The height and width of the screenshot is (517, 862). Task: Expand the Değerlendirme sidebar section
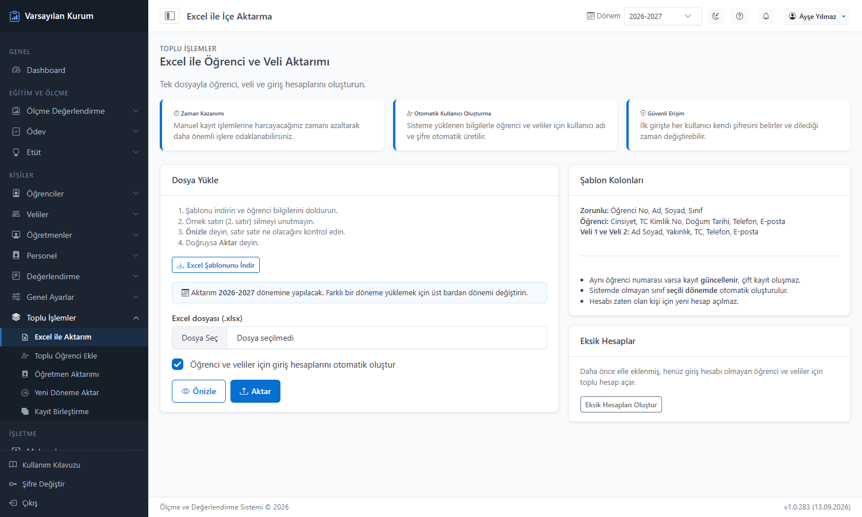tap(74, 276)
